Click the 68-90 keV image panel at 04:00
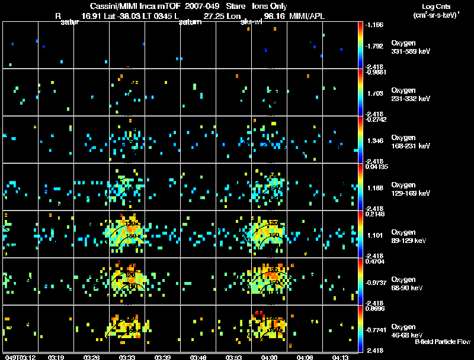 coord(269,281)
